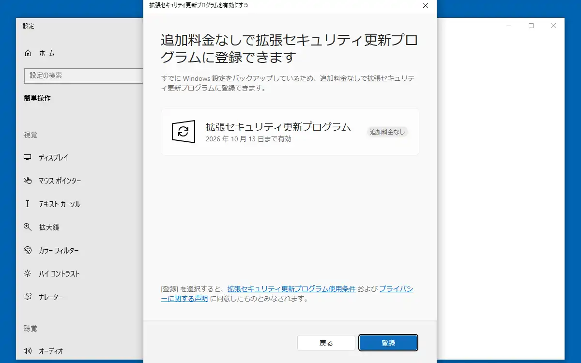Click the テキスト カーソル icon

point(28,204)
